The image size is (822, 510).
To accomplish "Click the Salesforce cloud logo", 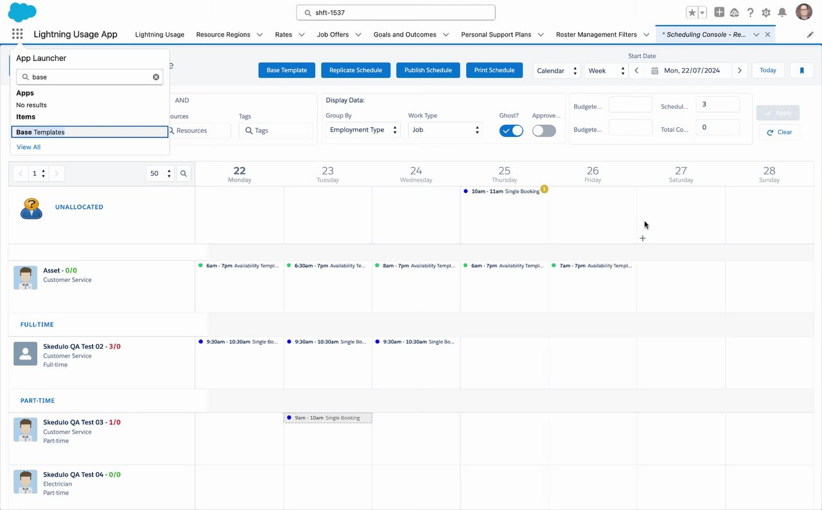I will click(22, 12).
